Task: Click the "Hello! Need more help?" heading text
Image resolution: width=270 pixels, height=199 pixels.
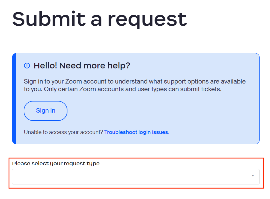Action: (x=82, y=66)
